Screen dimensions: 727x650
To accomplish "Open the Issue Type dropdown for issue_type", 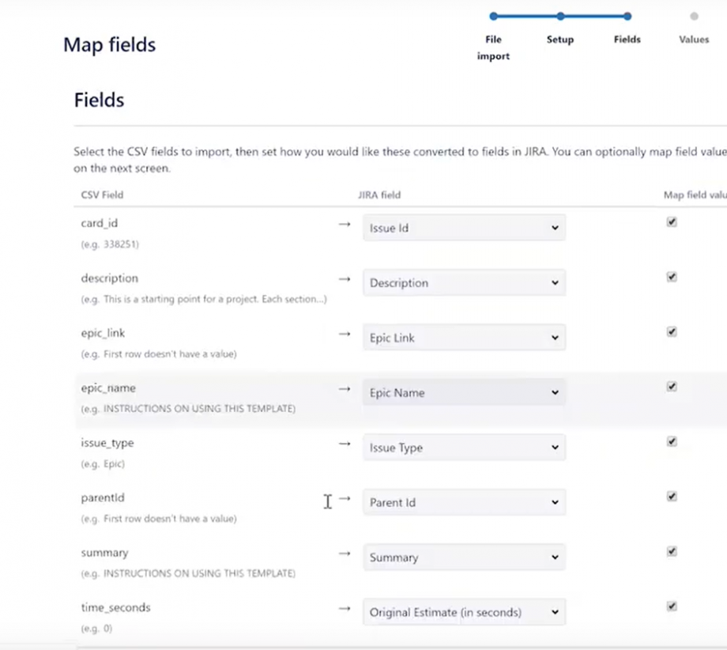I will click(464, 447).
